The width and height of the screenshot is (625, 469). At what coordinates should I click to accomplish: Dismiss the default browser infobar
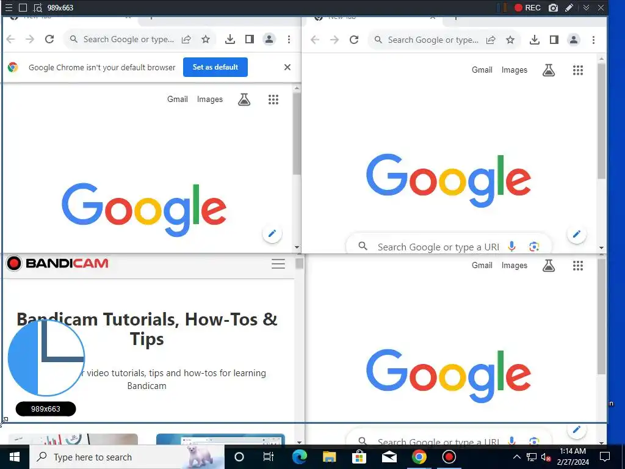(x=287, y=67)
